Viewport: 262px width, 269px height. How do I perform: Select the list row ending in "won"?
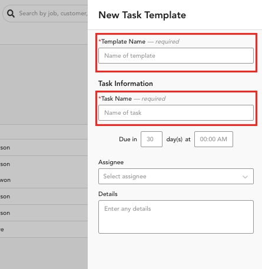click(x=44, y=180)
